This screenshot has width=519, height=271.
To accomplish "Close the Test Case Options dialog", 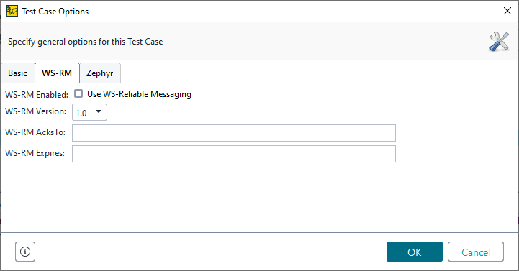I will pyautogui.click(x=507, y=11).
